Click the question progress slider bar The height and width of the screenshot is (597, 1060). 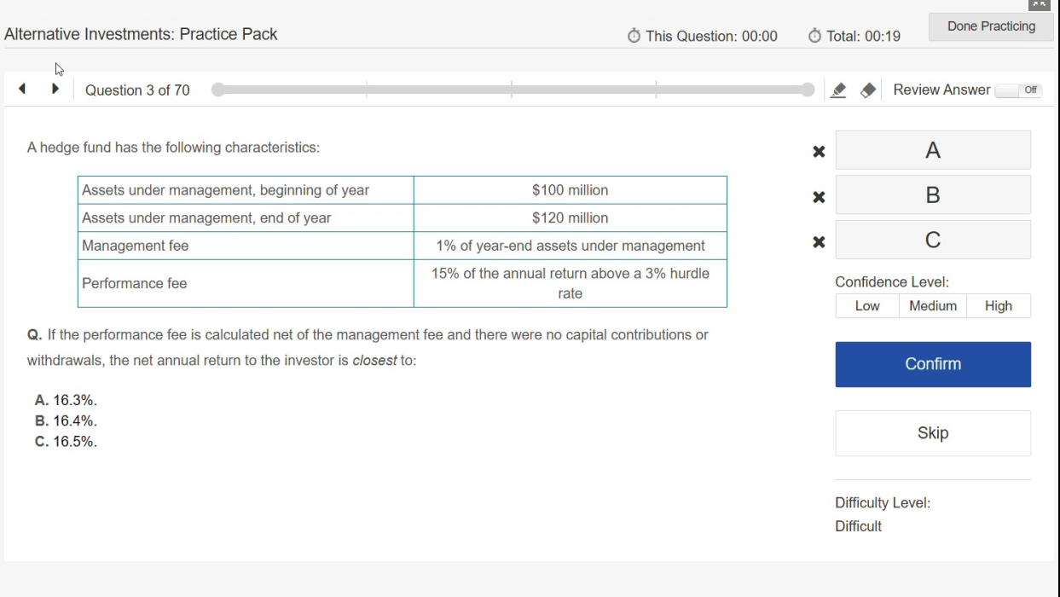click(512, 90)
